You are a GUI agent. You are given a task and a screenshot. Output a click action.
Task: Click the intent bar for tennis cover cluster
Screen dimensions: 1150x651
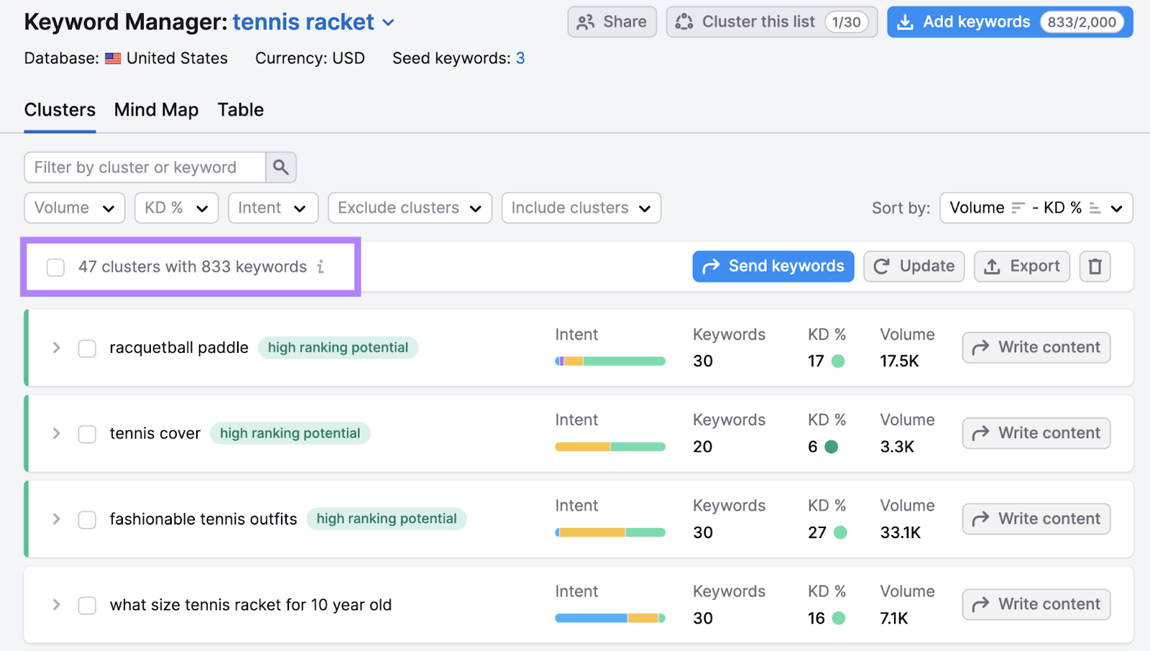point(609,446)
